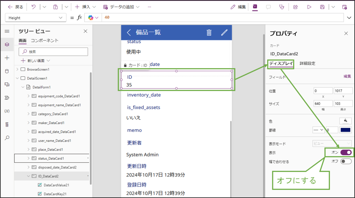Click the 色 fill color picker button
Viewport: 355px width, 198px height.
tap(346, 121)
